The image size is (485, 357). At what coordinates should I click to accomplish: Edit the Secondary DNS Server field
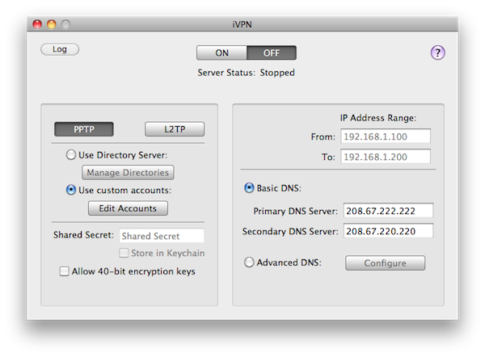[388, 231]
